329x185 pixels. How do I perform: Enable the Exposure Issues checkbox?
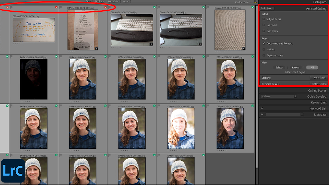(x=264, y=56)
